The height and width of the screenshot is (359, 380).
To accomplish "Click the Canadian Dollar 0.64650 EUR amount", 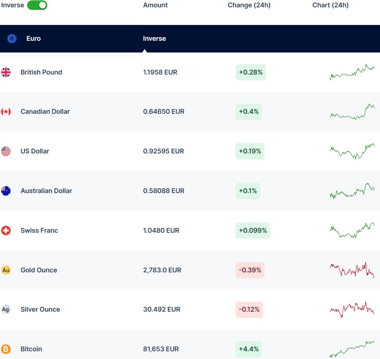I will click(x=163, y=112).
